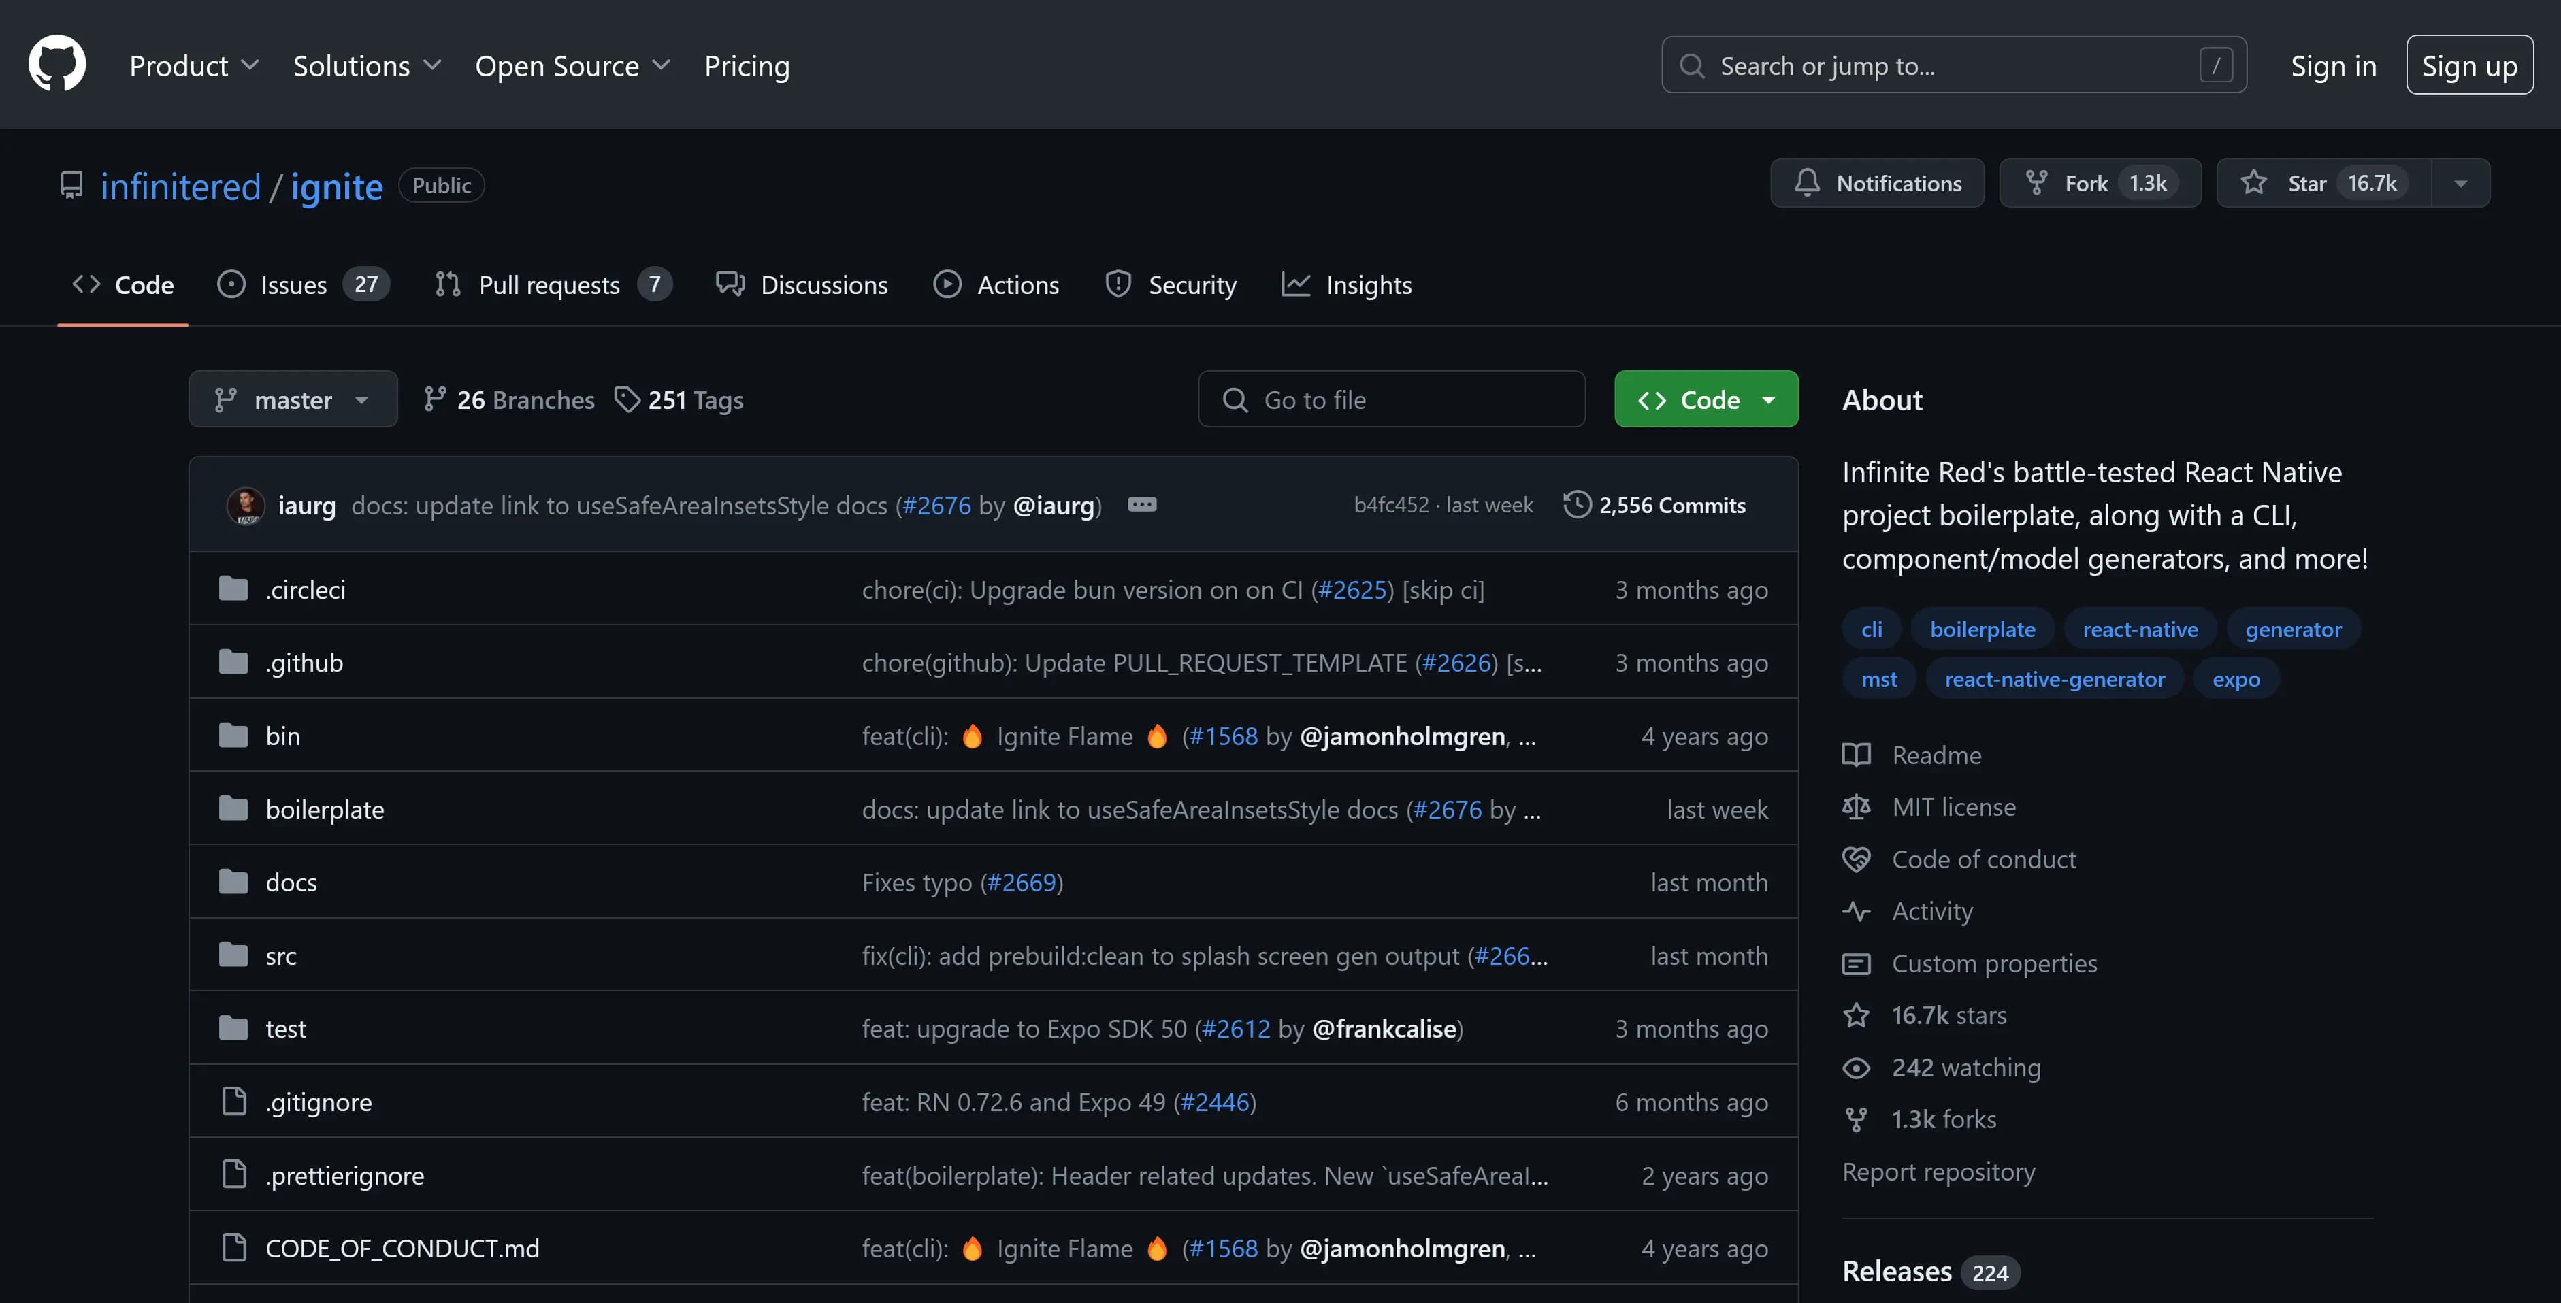Click the 16.7k stars star icon
2561x1303 pixels.
coord(1856,1015)
